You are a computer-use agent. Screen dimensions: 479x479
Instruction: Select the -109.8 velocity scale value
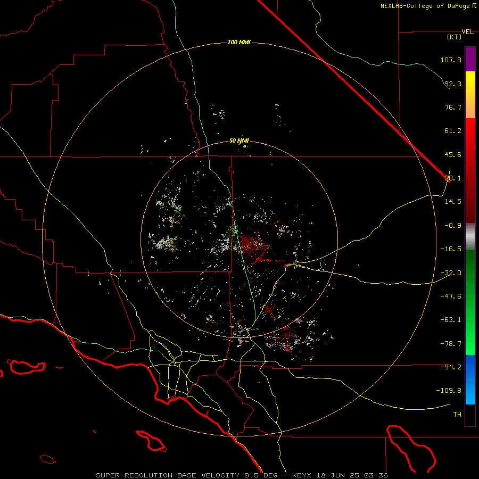[449, 391]
